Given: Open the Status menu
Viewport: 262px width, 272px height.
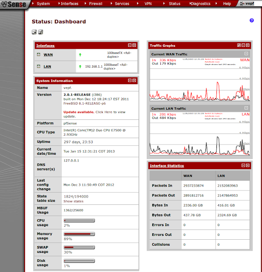Looking at the screenshot, I should click(175, 4).
